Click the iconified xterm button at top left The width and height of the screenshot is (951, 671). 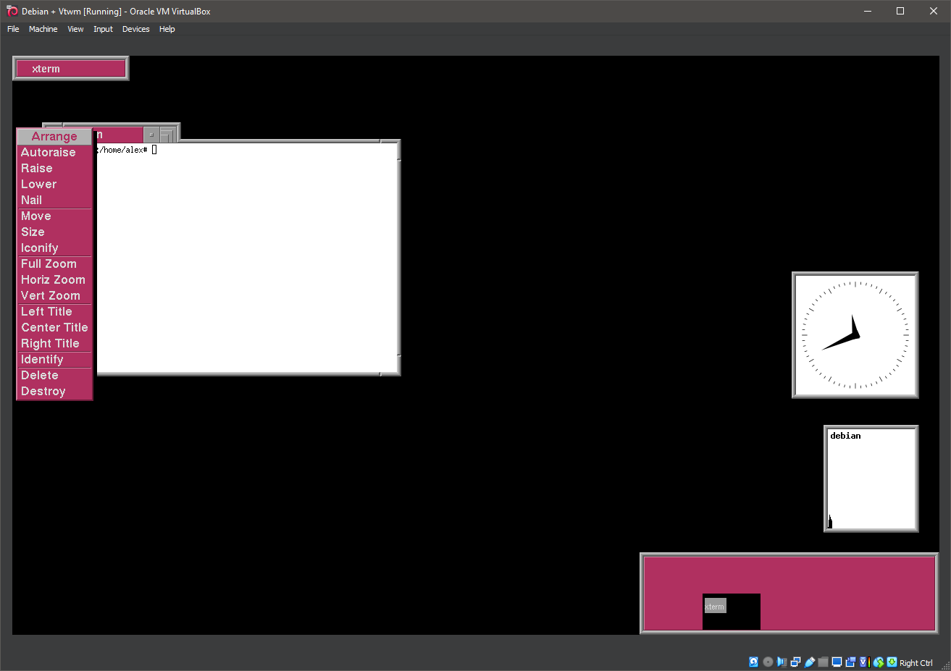[70, 68]
